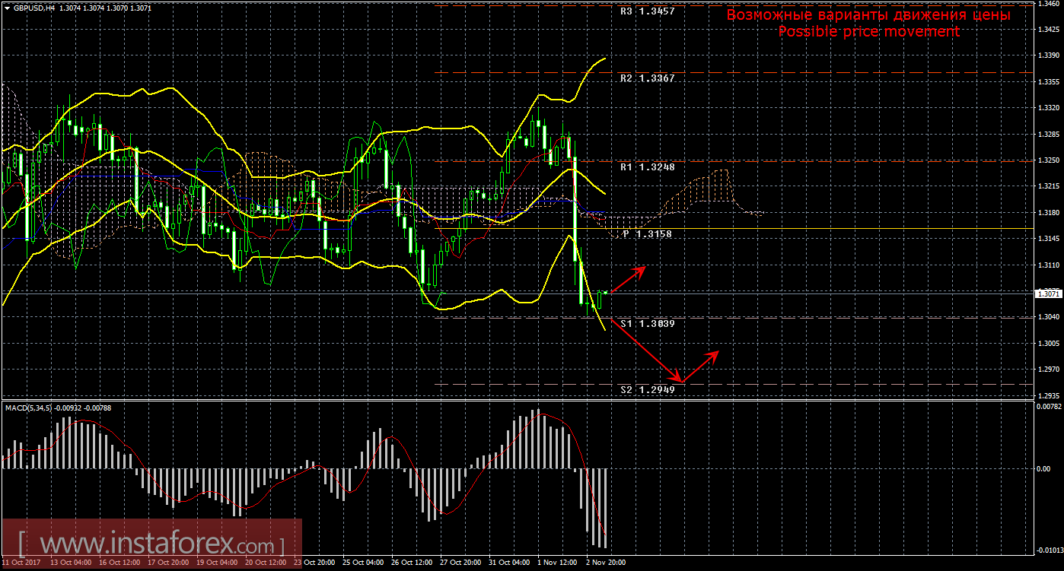Open the chart menu triangle beside GBPUSD,H4

pos(7,8)
